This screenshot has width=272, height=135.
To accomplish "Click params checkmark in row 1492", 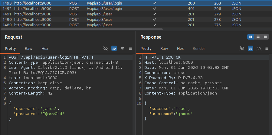I will 155,8.
